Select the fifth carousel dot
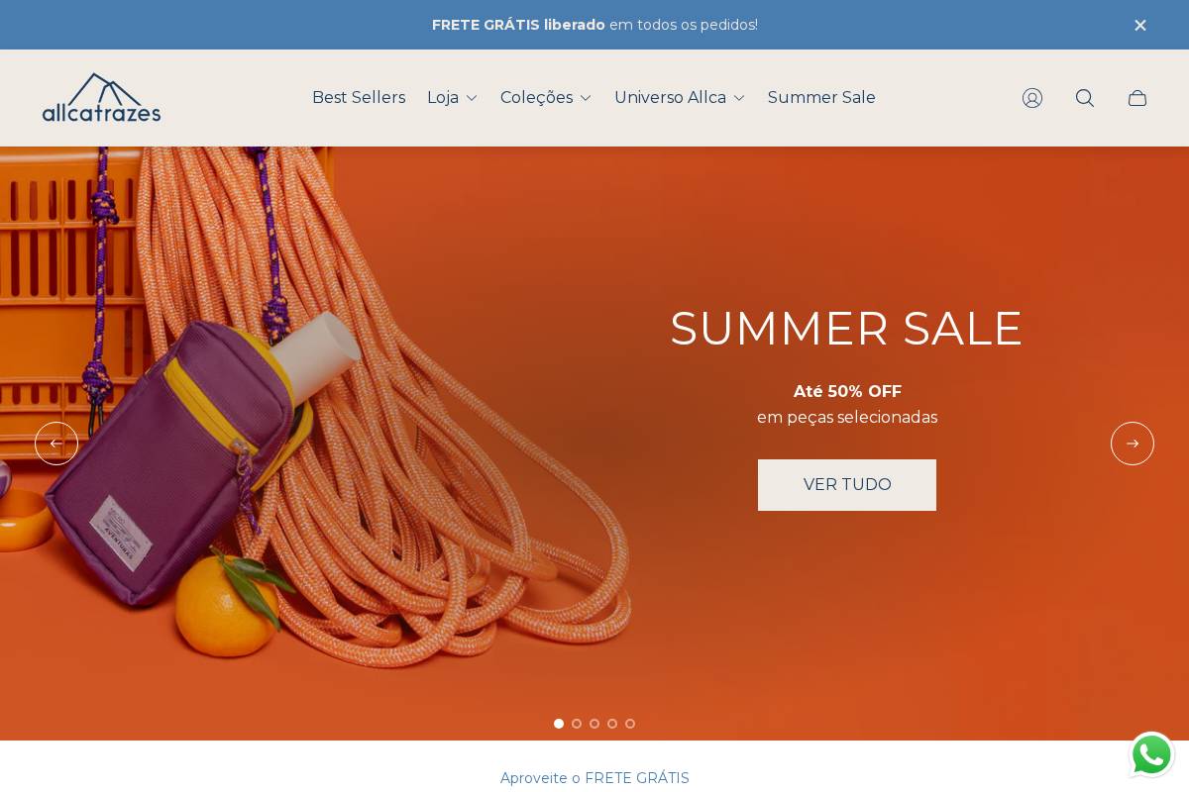This screenshot has height=792, width=1189. pyautogui.click(x=630, y=724)
